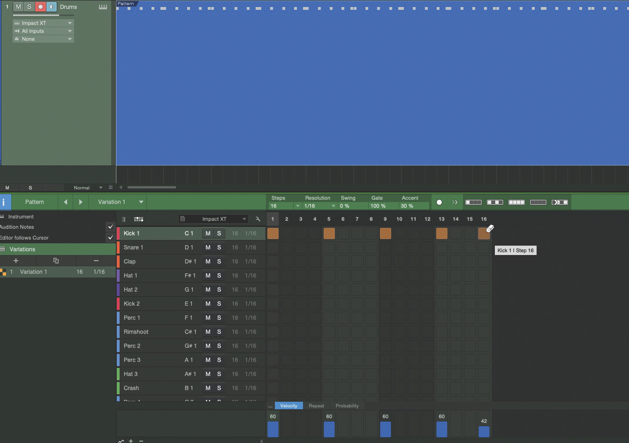Click the lane list view icon

(x=124, y=219)
